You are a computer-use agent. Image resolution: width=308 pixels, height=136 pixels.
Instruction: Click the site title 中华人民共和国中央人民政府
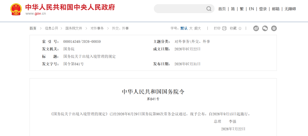[x=70, y=7]
